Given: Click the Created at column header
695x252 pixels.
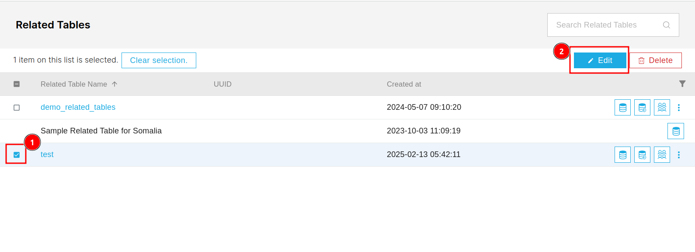Looking at the screenshot, I should pyautogui.click(x=404, y=84).
